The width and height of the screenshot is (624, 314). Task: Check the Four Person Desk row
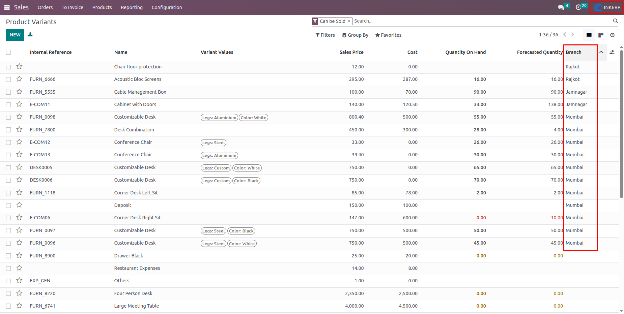point(8,293)
